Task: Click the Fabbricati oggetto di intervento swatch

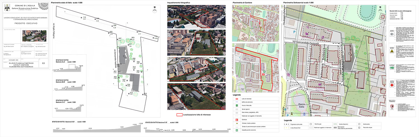Action: (311, 128)
